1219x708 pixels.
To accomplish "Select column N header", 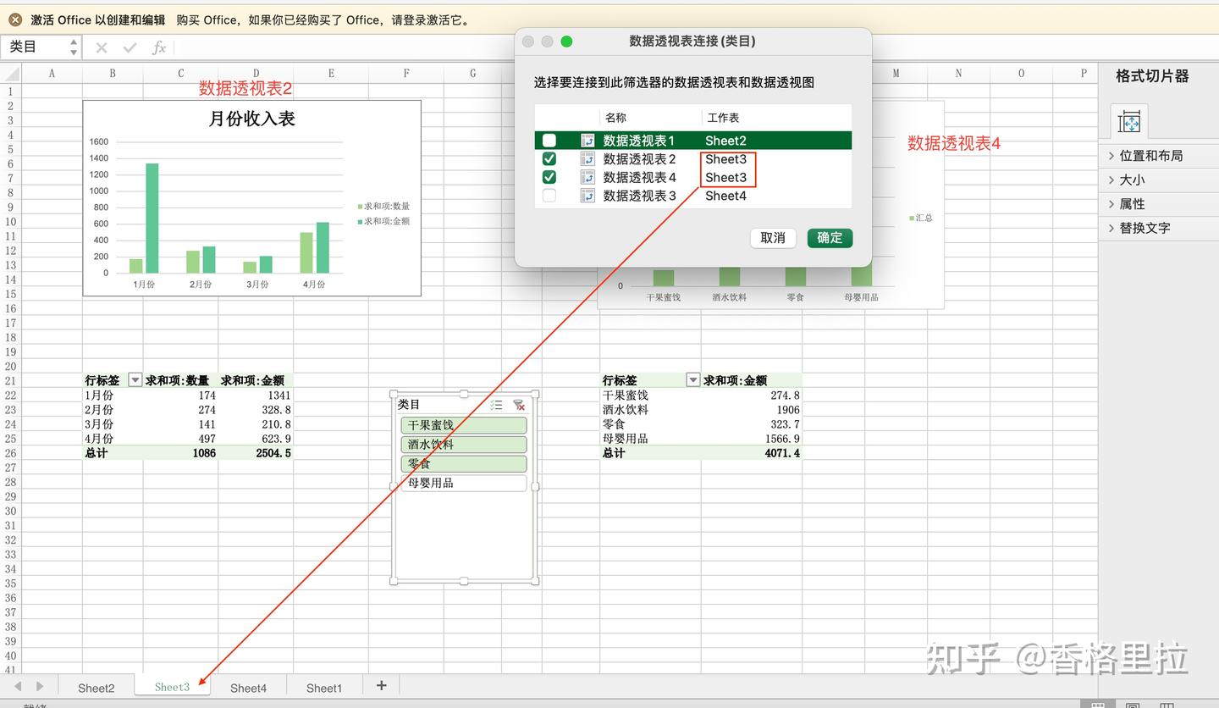I will tap(958, 74).
